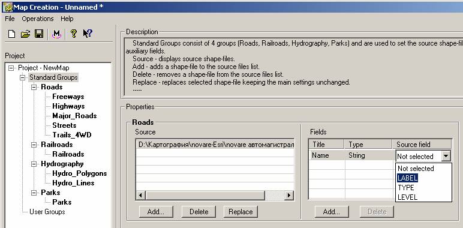This screenshot has height=228, width=463.
Task: Collapse the Standard Groups node
Action: click(22, 77)
